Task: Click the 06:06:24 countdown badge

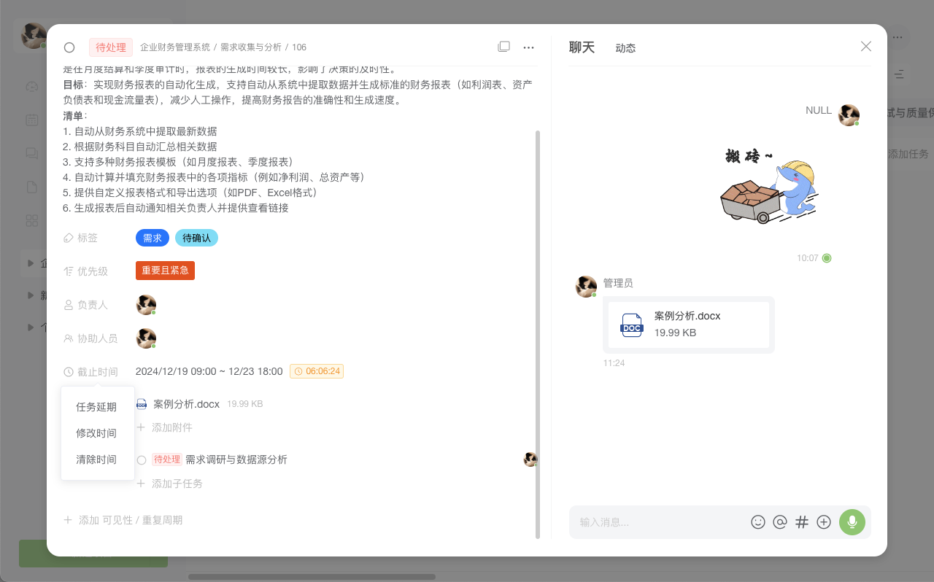Action: click(317, 371)
